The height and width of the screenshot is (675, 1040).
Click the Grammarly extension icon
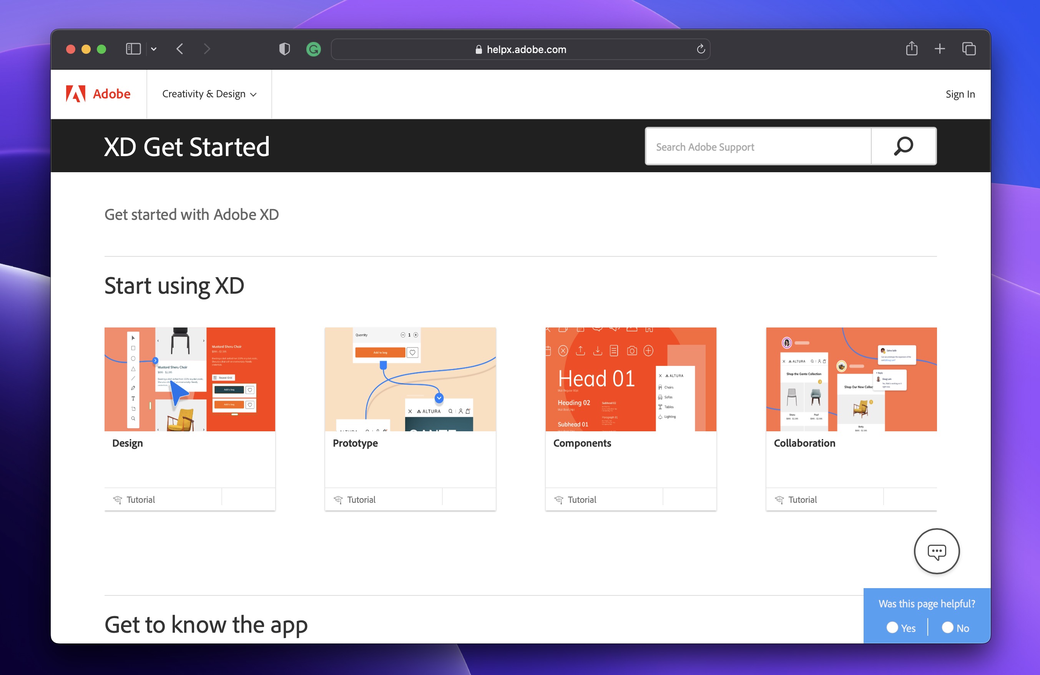click(x=314, y=49)
